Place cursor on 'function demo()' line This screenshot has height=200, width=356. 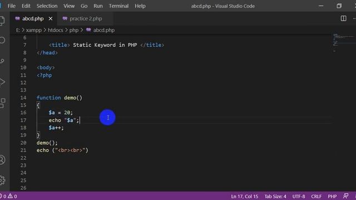coord(60,98)
